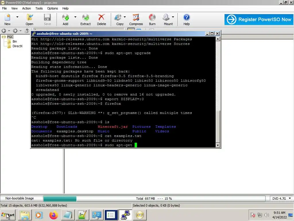Open the Action menu
Viewport: 294px width, 221px height.
pyautogui.click(x=26, y=8)
